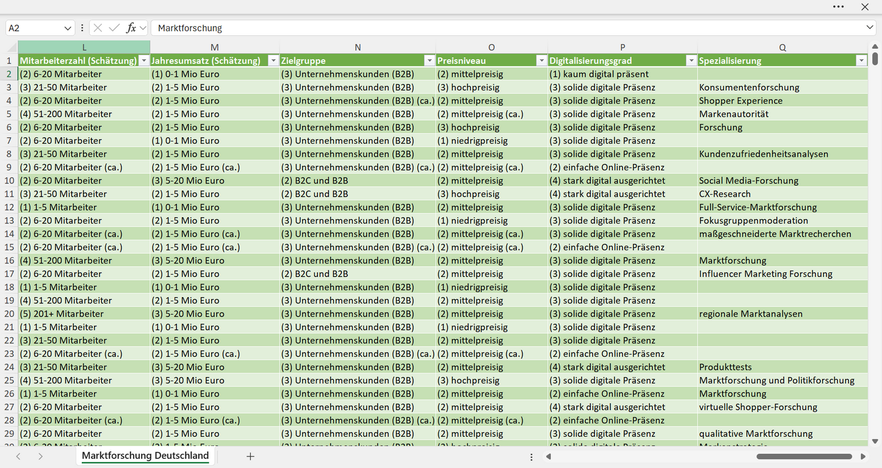Viewport: 882px width, 468px height.
Task: Open the dropdown next to the fx icon
Action: (x=143, y=28)
